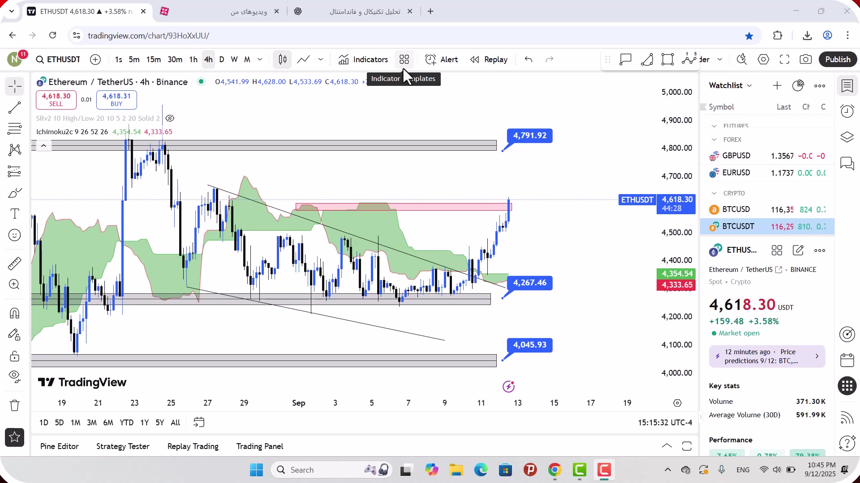
Task: Select the daily D timeframe
Action: click(222, 59)
